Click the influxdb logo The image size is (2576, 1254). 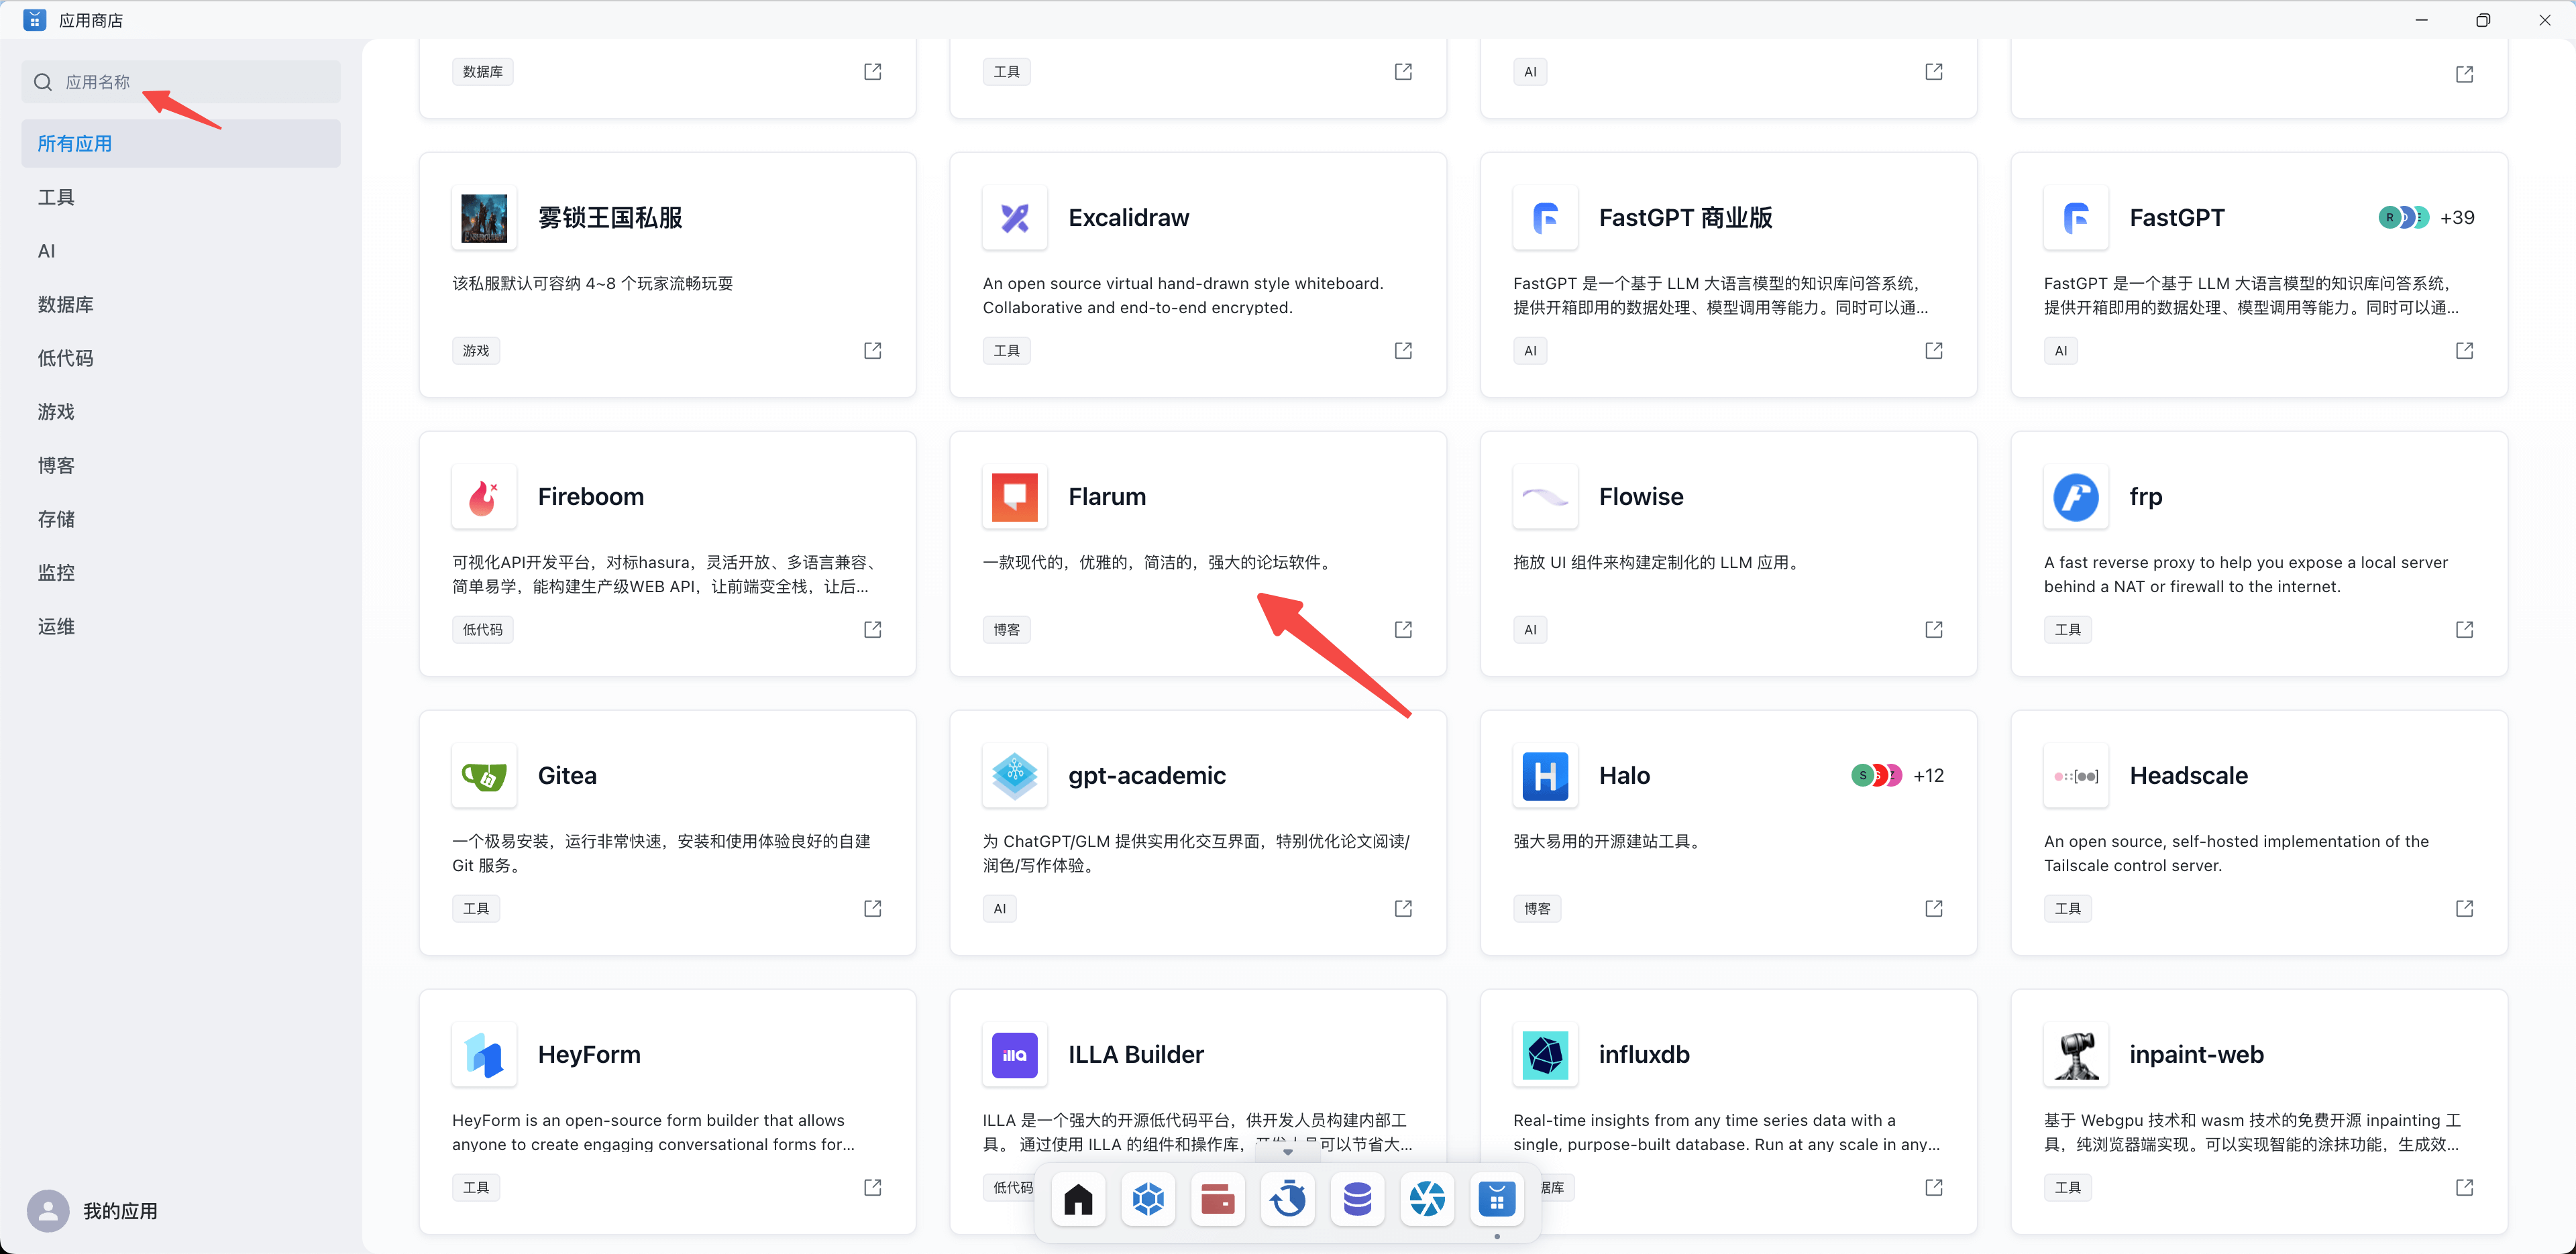point(1545,1055)
